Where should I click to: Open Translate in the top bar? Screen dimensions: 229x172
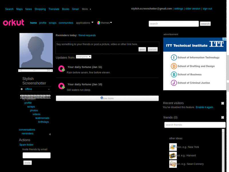(x=54, y=9)
